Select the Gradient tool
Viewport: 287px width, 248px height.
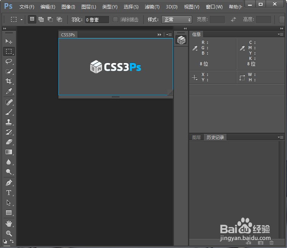9,152
